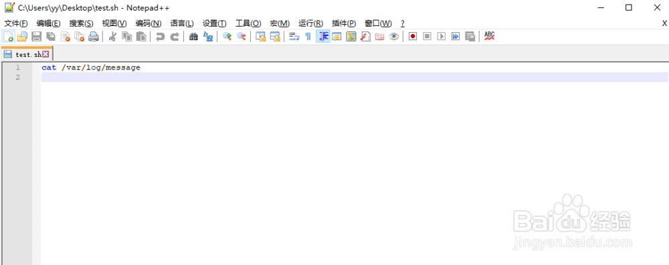Open the 视图(V) menu
669x265 pixels.
tap(114, 23)
